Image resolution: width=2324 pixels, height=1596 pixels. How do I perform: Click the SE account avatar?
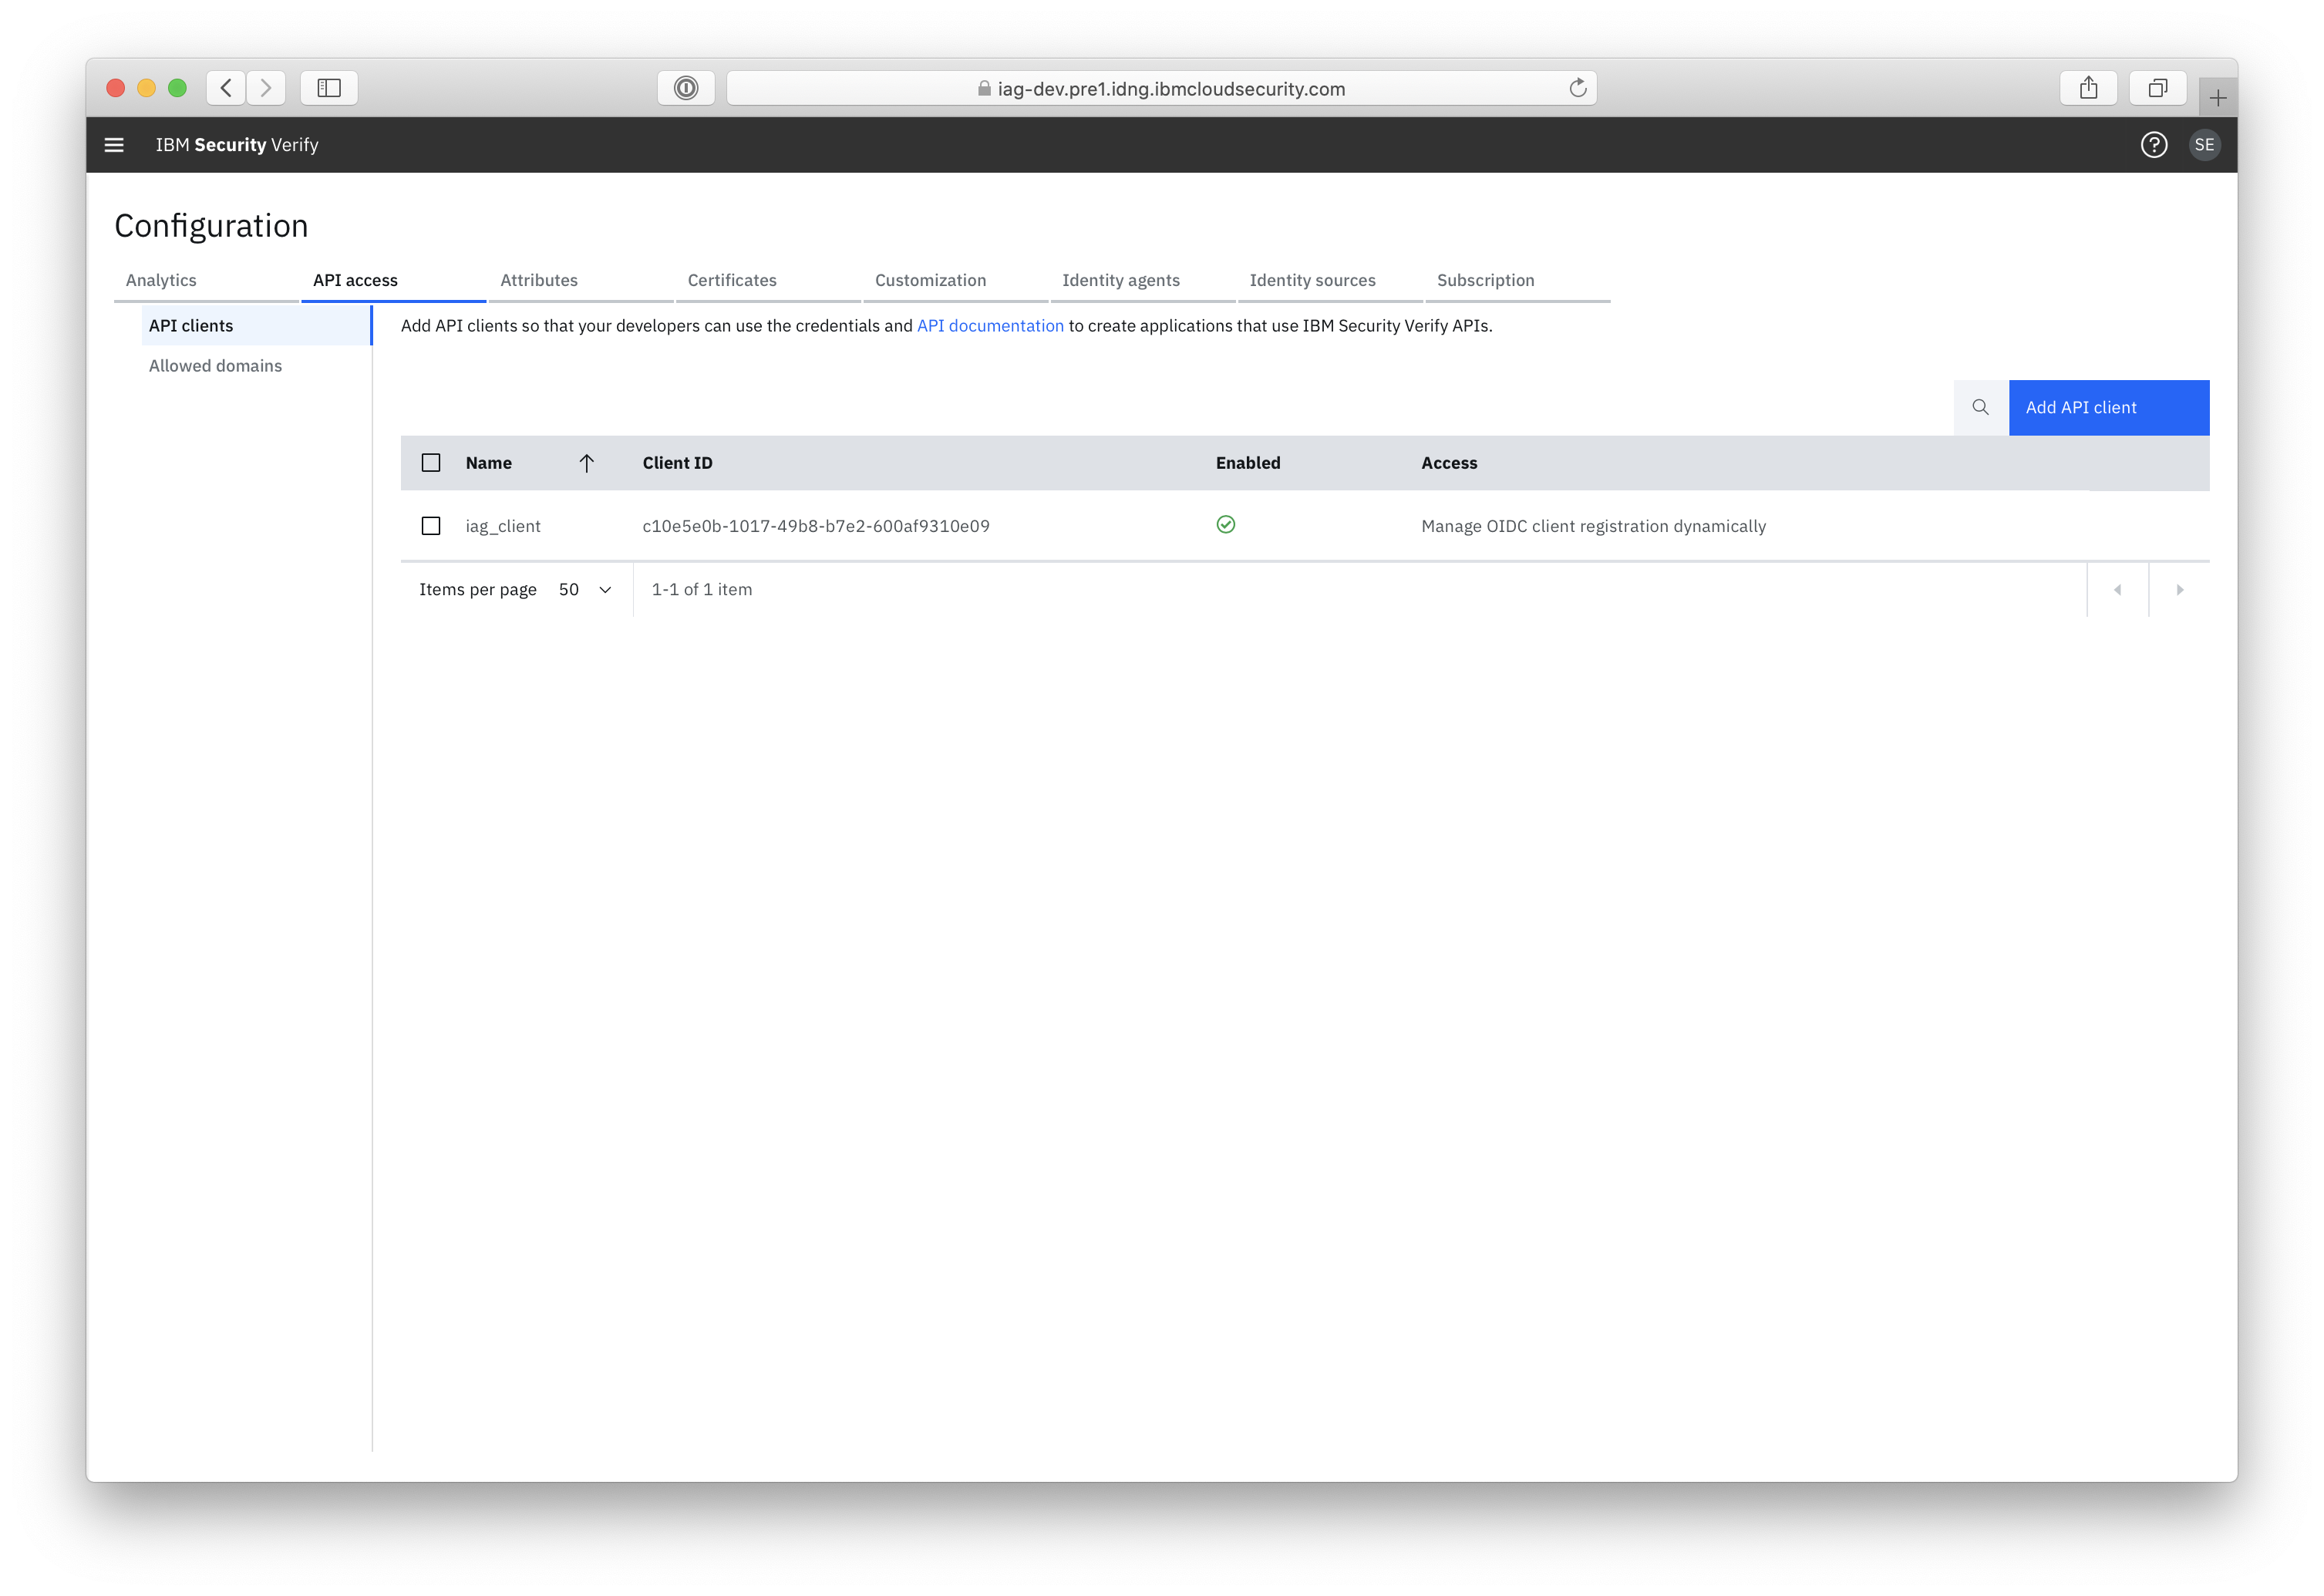tap(2205, 144)
